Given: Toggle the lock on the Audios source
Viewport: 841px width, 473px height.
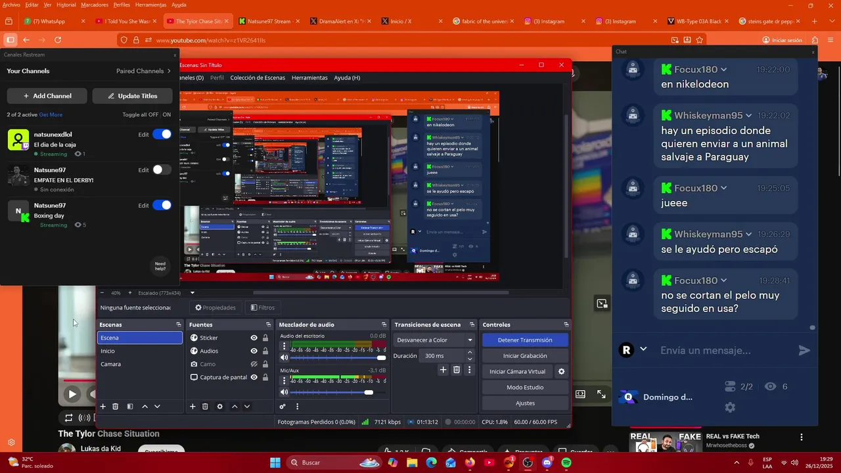Looking at the screenshot, I should pos(265,351).
